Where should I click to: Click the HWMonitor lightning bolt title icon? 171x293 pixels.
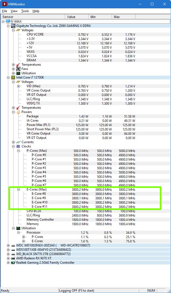click(x=4, y=4)
